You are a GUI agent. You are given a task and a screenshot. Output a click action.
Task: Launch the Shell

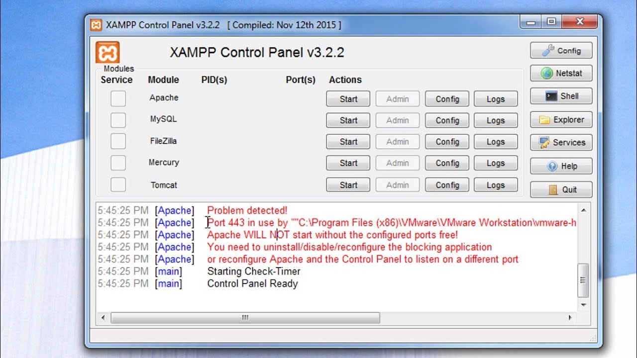[561, 96]
